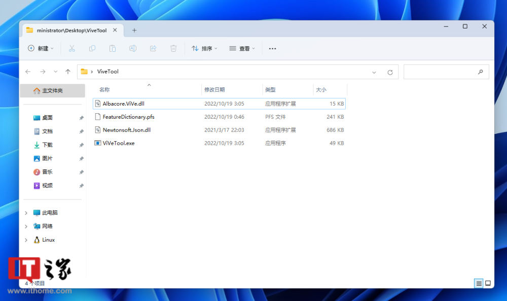Click the pin icon beside 文档
Viewport: 507px width, 301px height.
click(x=82, y=131)
